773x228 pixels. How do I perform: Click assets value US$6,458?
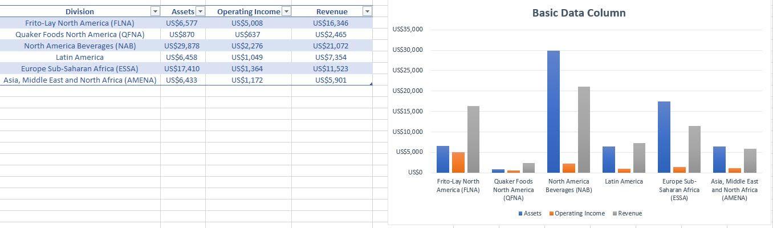point(183,57)
